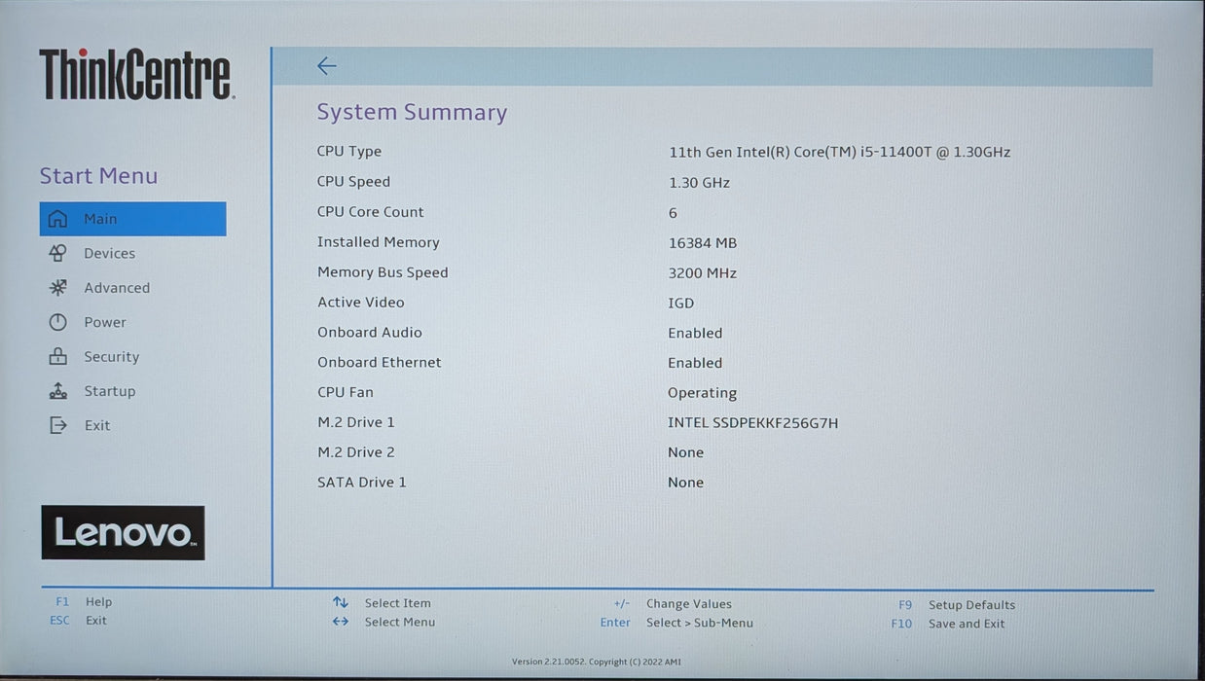Select the core count value 6

pyautogui.click(x=673, y=213)
